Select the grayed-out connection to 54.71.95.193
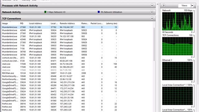 [x=60, y=70]
